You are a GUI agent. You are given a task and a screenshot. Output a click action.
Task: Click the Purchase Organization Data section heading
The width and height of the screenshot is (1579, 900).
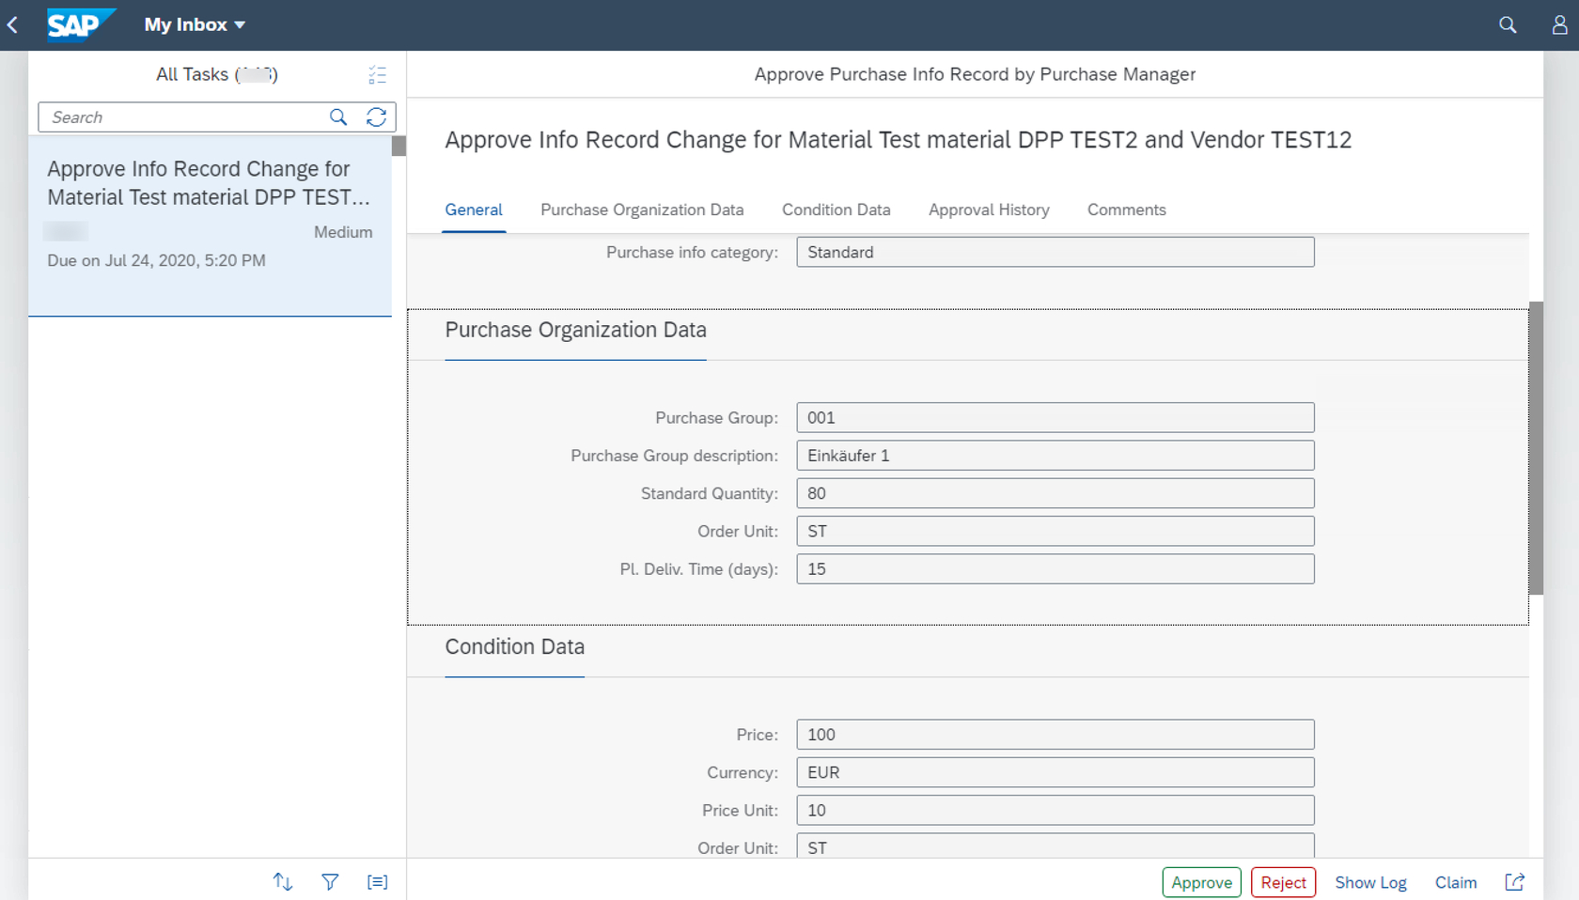coord(575,330)
